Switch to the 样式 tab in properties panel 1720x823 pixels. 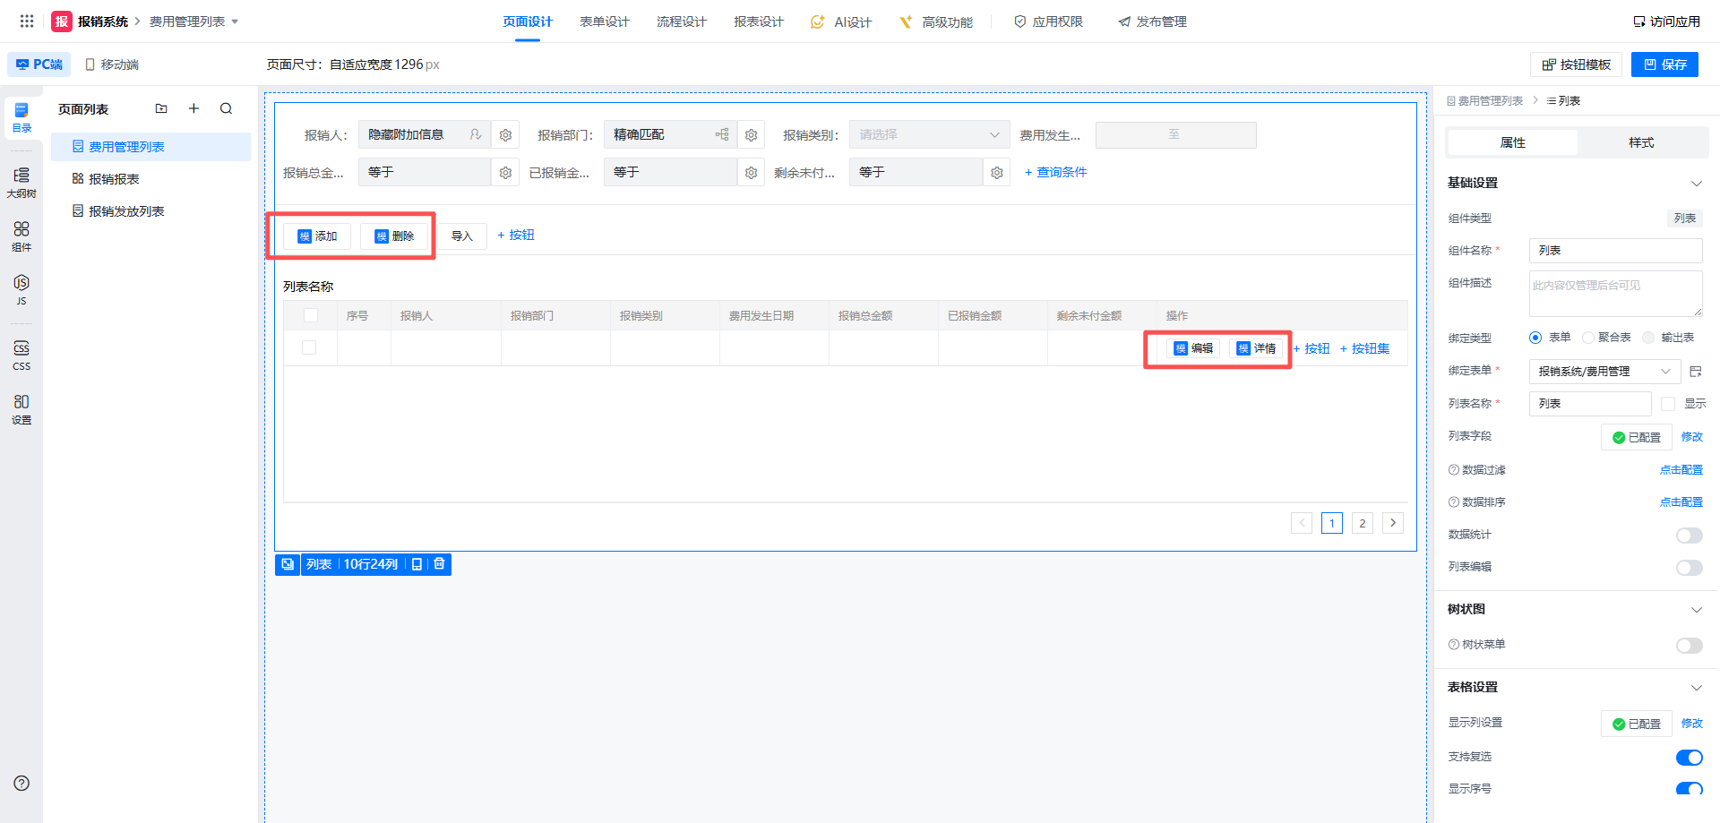pyautogui.click(x=1640, y=142)
